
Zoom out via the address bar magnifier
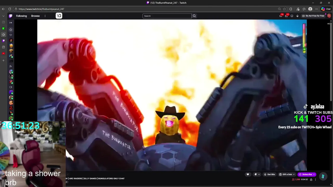(x=279, y=9)
